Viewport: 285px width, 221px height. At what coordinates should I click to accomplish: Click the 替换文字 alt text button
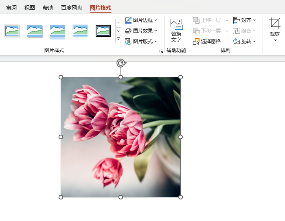point(176,30)
